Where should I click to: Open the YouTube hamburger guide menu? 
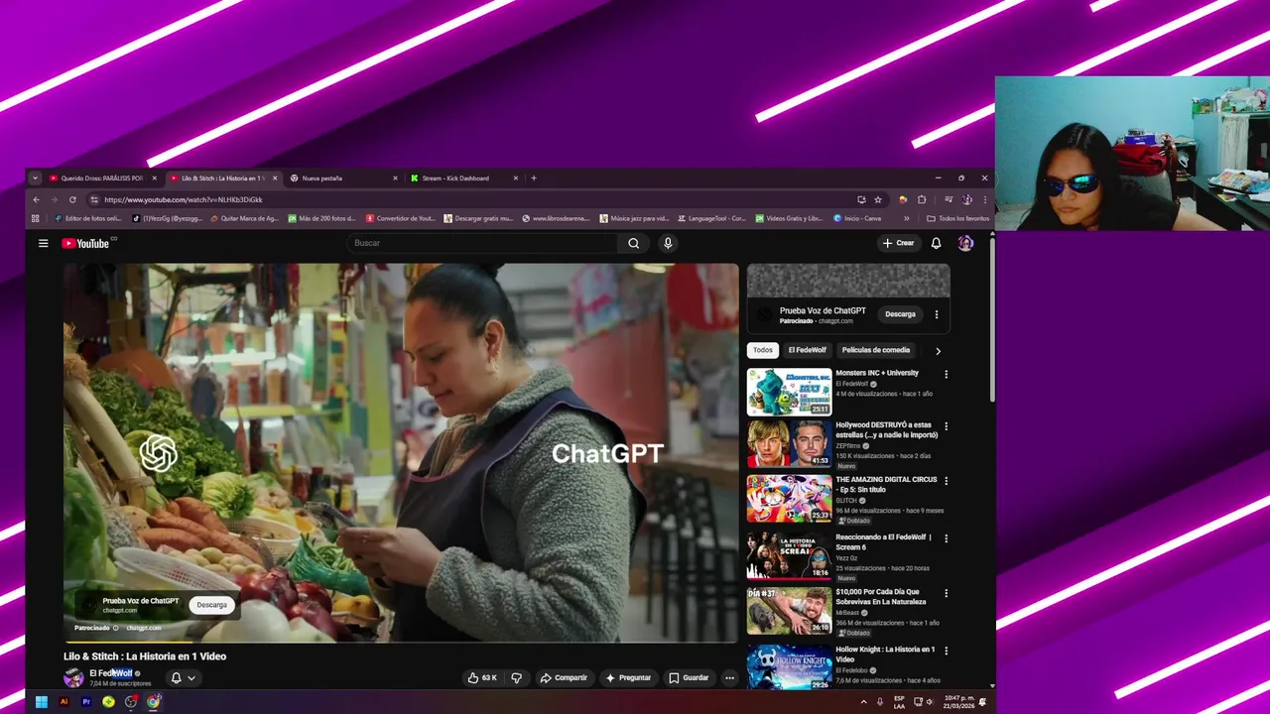tap(43, 243)
